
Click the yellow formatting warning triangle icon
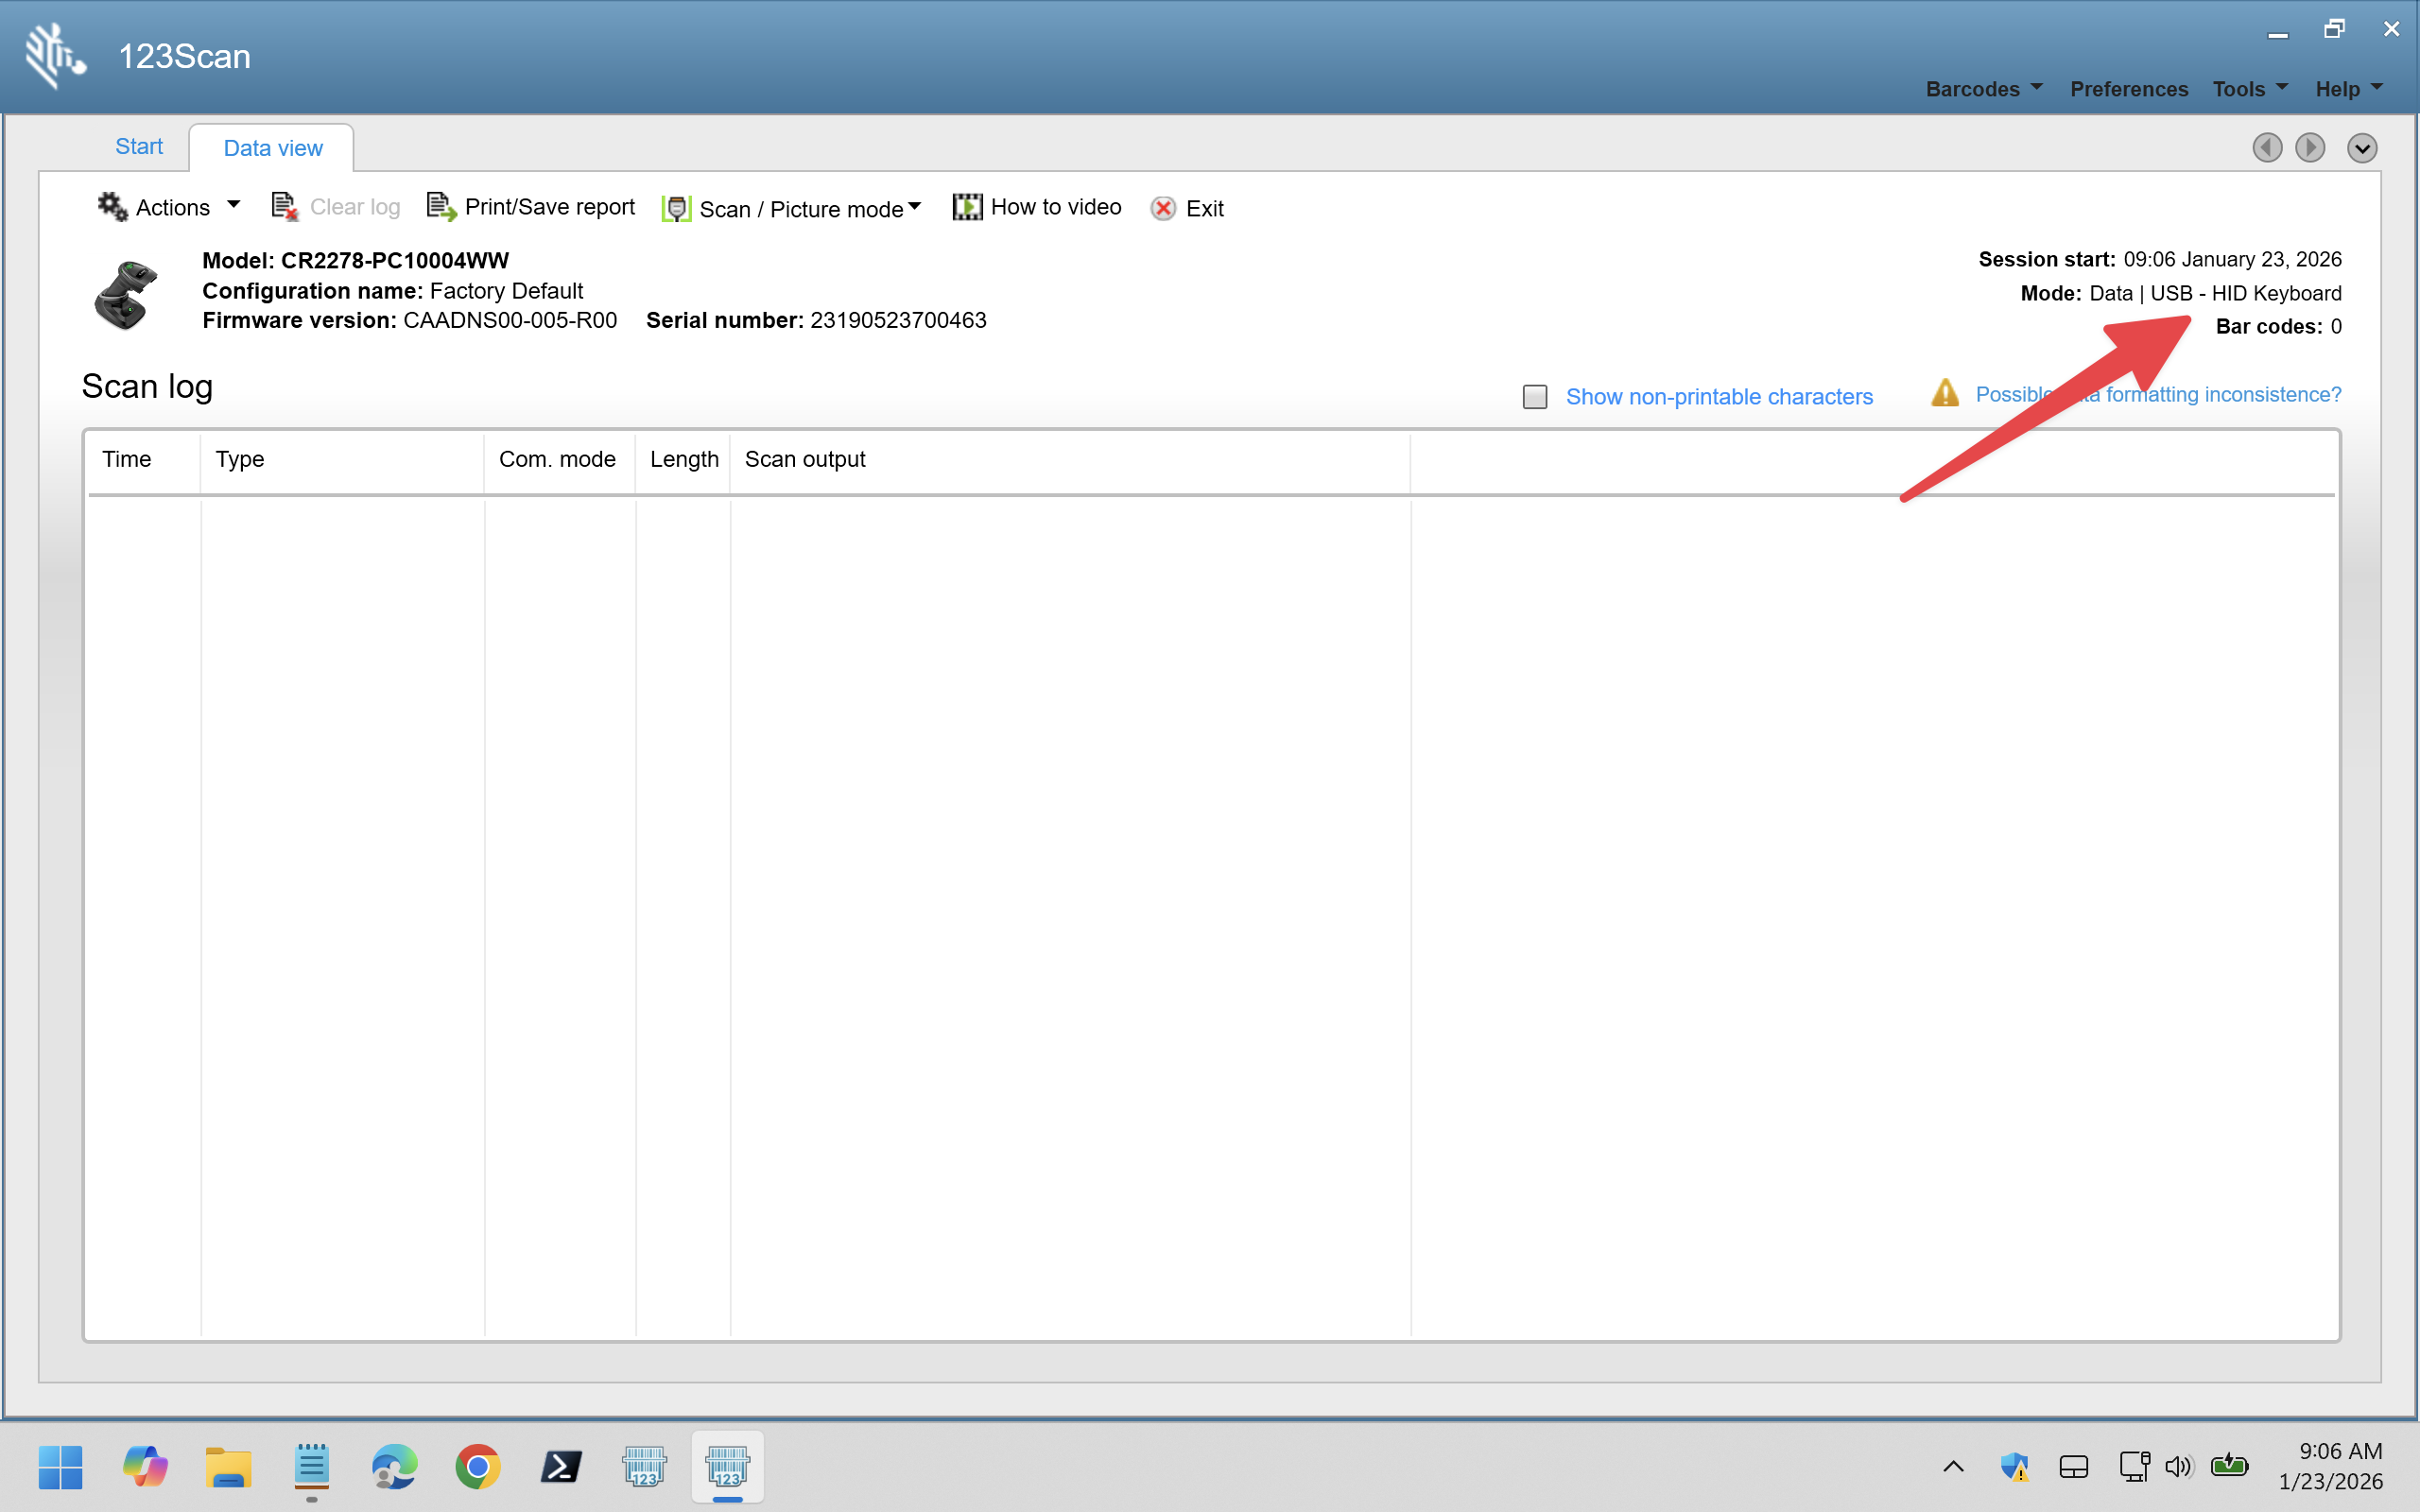point(1945,393)
